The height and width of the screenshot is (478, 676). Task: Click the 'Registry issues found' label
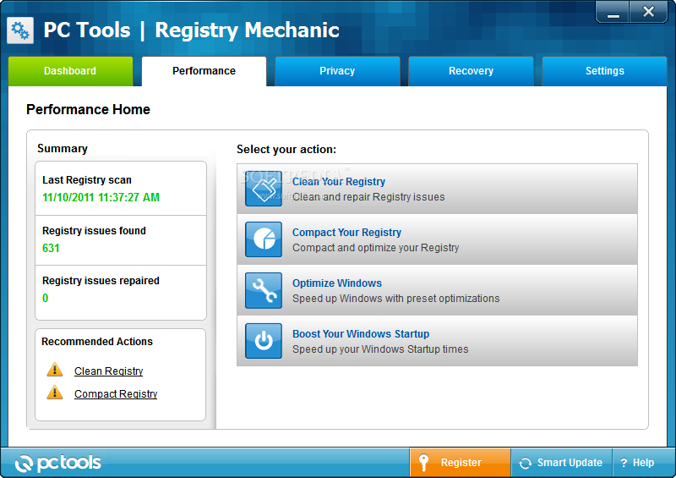coord(94,231)
